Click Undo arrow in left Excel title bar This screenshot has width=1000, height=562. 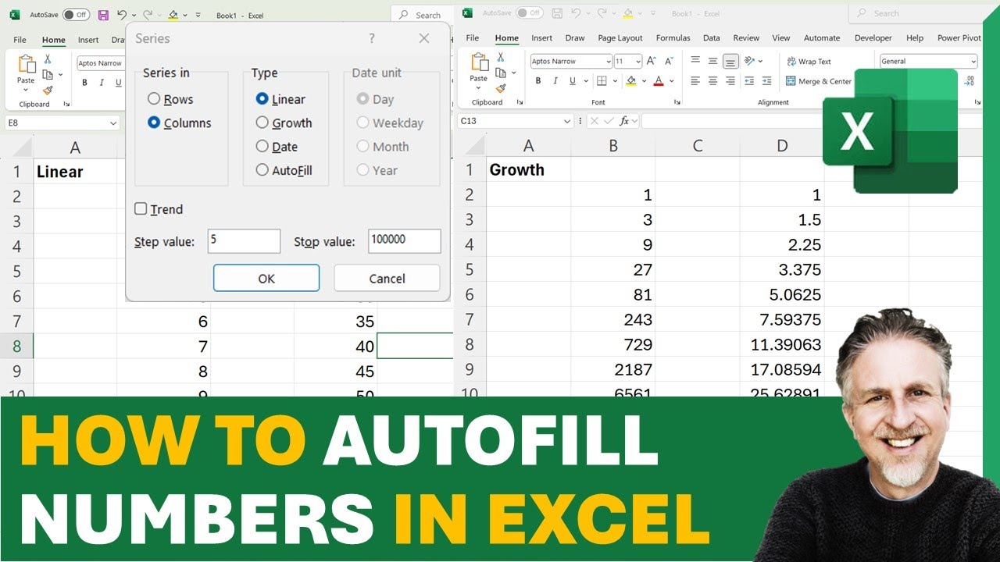(x=122, y=15)
